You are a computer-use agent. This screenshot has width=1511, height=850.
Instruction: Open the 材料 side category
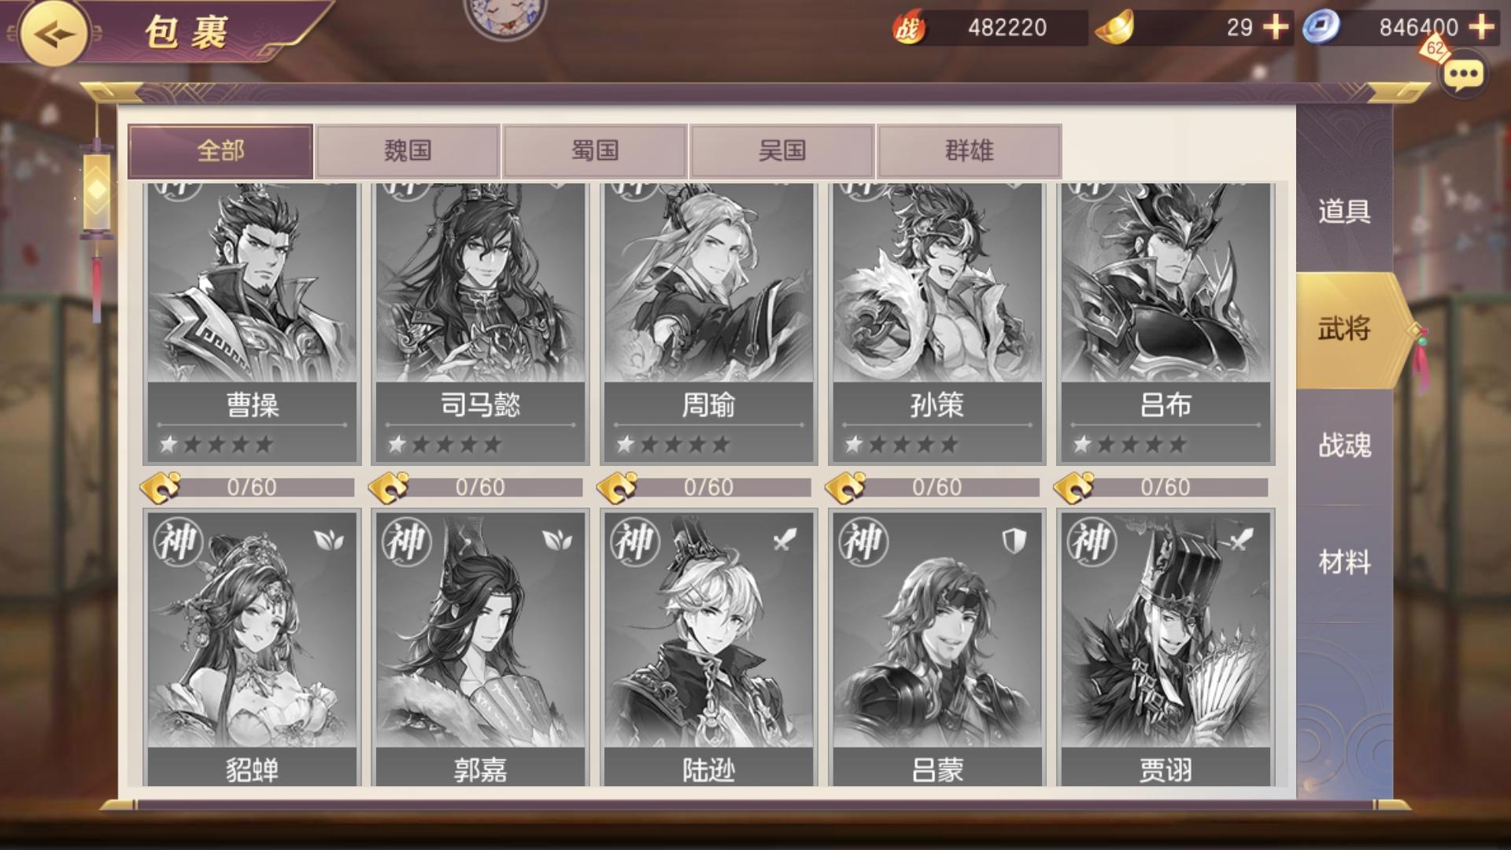click(1344, 563)
